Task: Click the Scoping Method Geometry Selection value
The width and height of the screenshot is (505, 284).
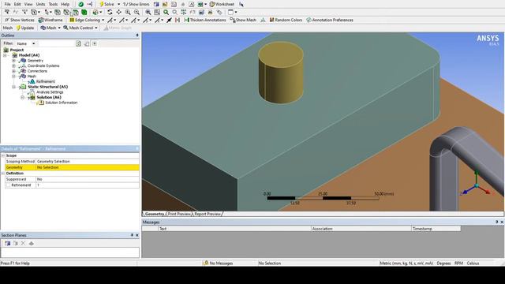Action: [x=88, y=161]
